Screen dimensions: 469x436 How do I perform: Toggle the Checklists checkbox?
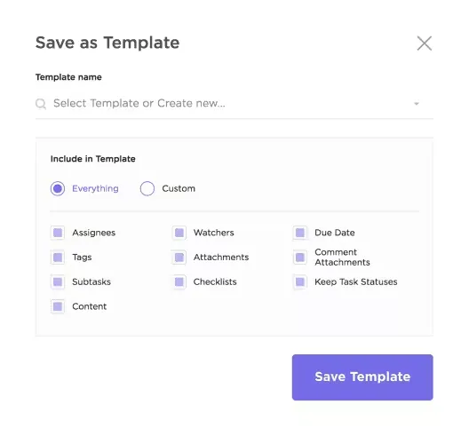coord(179,281)
